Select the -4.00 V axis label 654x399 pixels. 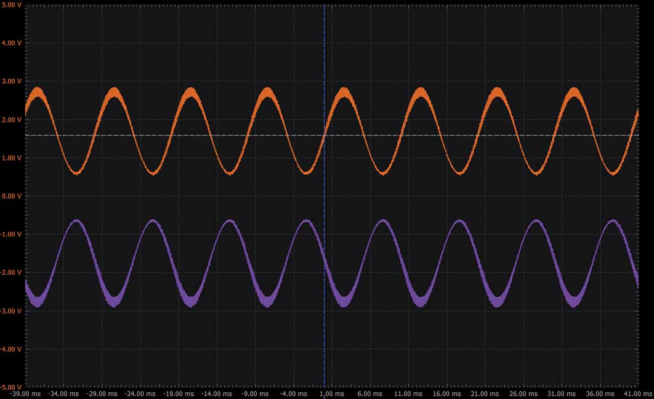coord(11,349)
